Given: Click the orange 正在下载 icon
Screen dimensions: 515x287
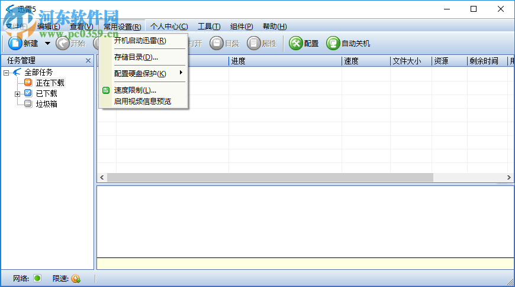Looking at the screenshot, I should coord(28,82).
